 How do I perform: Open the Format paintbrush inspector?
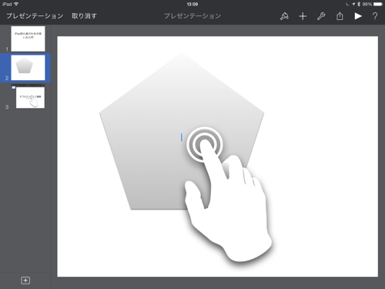point(284,16)
